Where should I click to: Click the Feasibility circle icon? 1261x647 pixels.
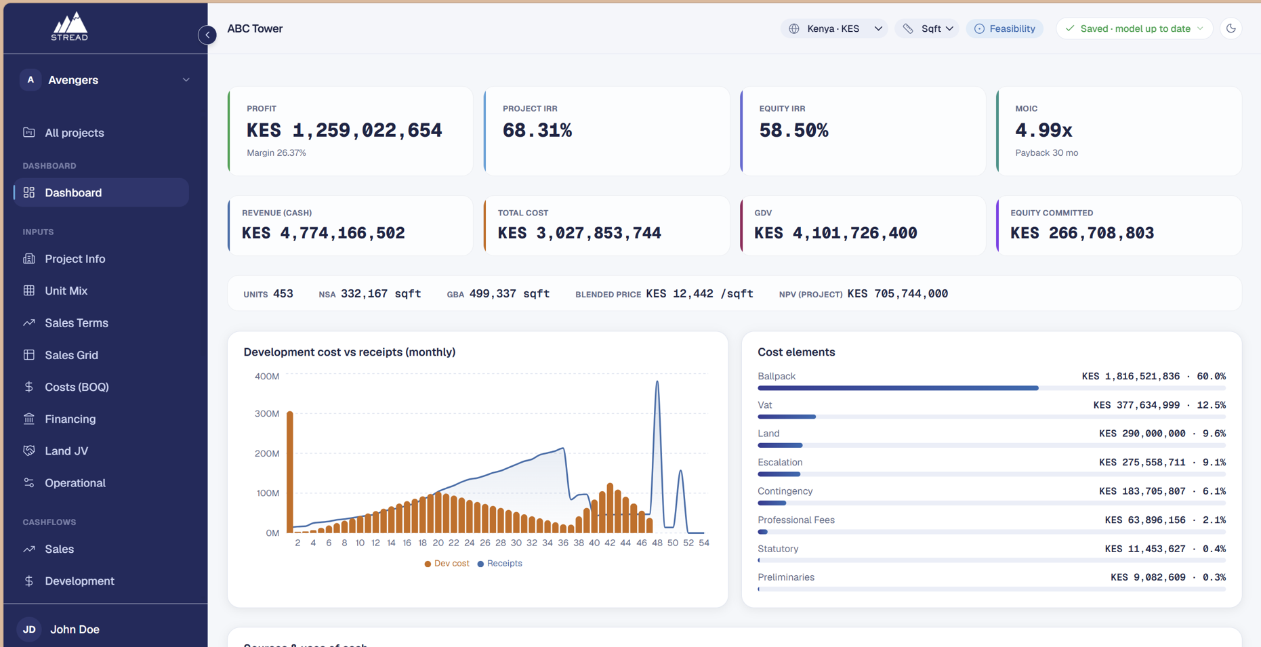click(979, 28)
